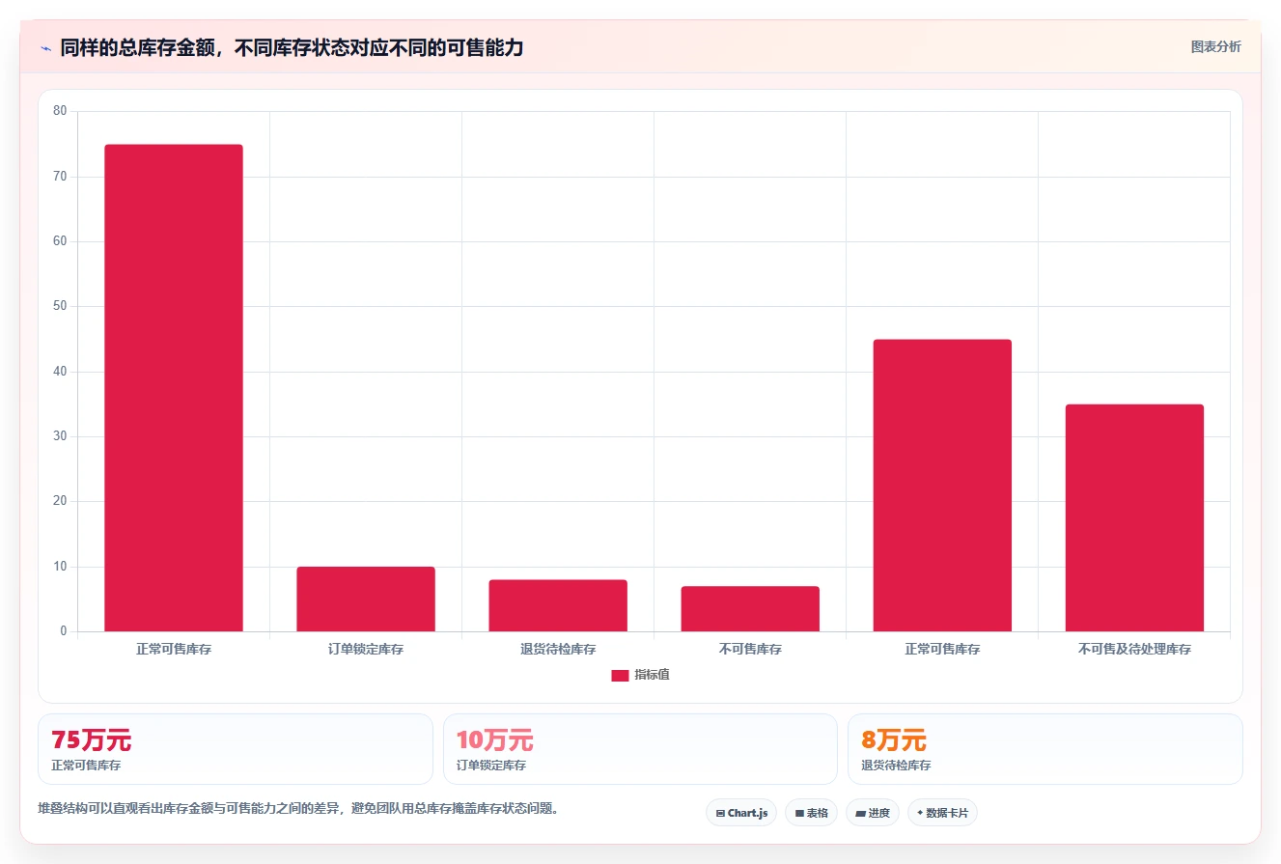Click the 不可售及待处理库存 x-axis label
1281x864 pixels.
point(1134,650)
